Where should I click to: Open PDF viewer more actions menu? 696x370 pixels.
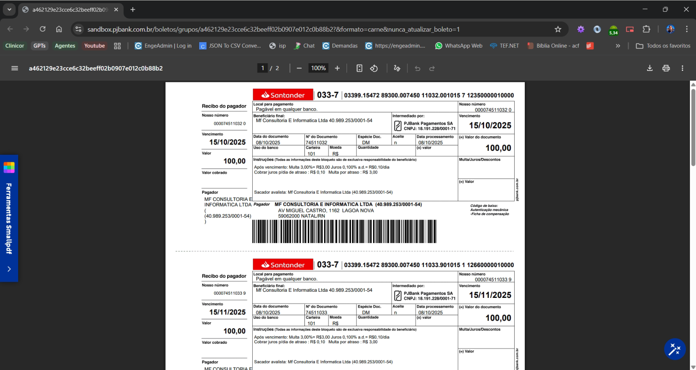682,68
